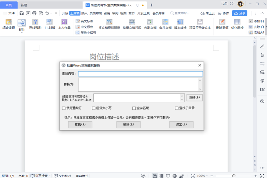Click the 替换(R) button
The width and height of the screenshot is (267, 178).
point(128,125)
